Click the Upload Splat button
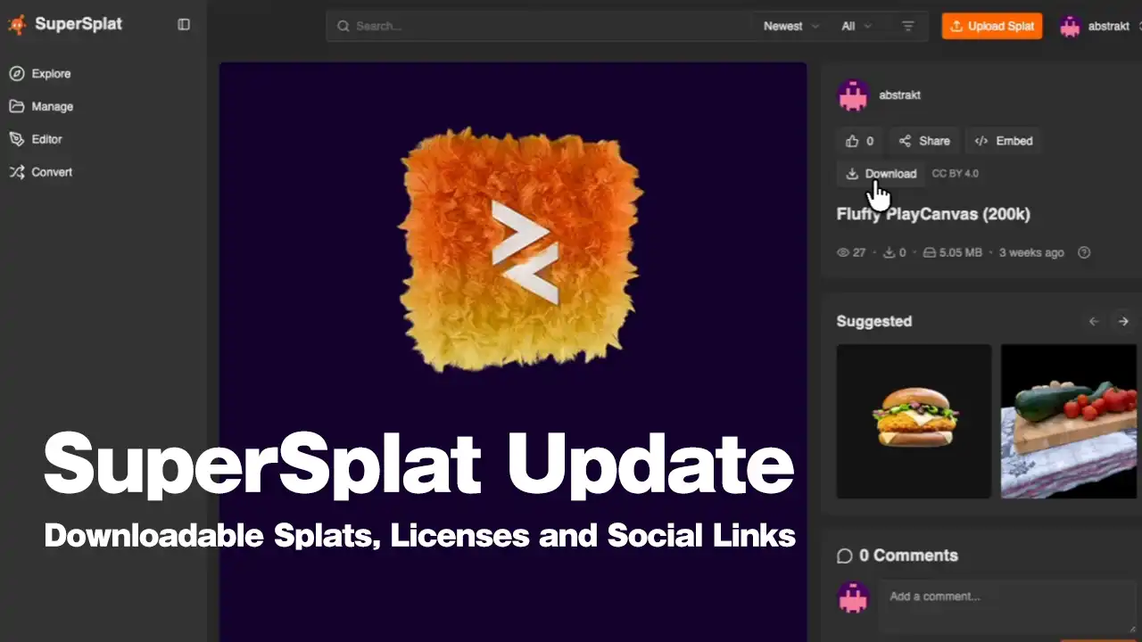This screenshot has height=642, width=1142. 991,26
